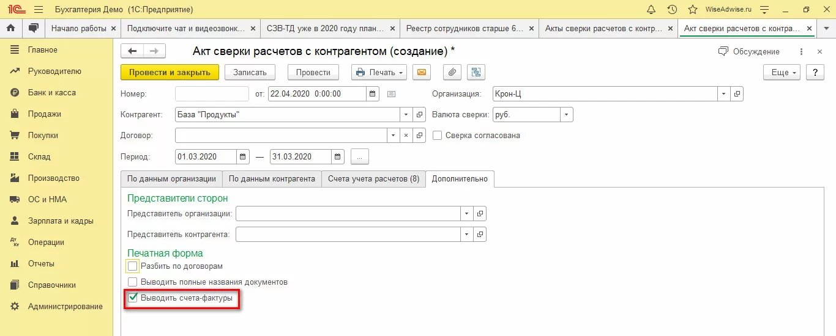This screenshot has height=336, width=836.
Task: Expand the Организация dropdown
Action: 724,94
